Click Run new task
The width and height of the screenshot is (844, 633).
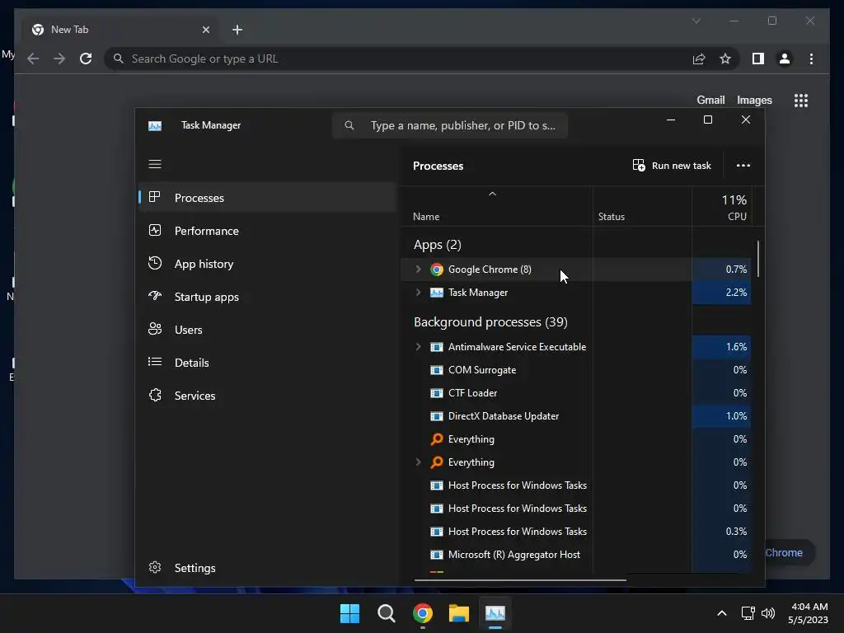[672, 165]
